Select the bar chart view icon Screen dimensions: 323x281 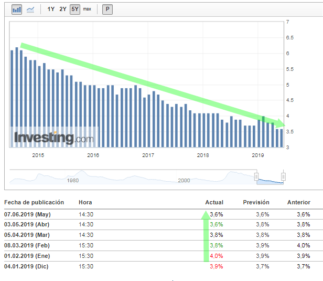click(17, 9)
